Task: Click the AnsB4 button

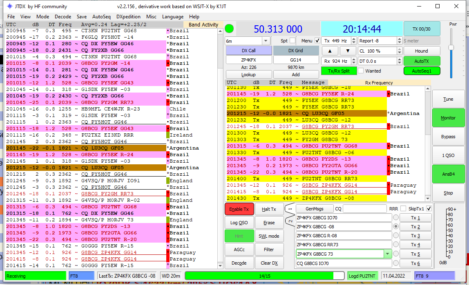Action: (x=448, y=174)
